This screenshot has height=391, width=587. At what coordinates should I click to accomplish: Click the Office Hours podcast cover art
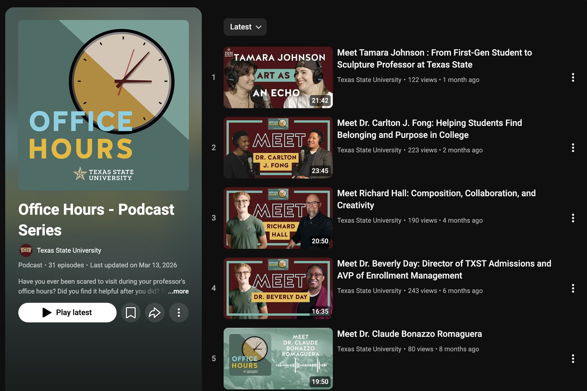(103, 105)
